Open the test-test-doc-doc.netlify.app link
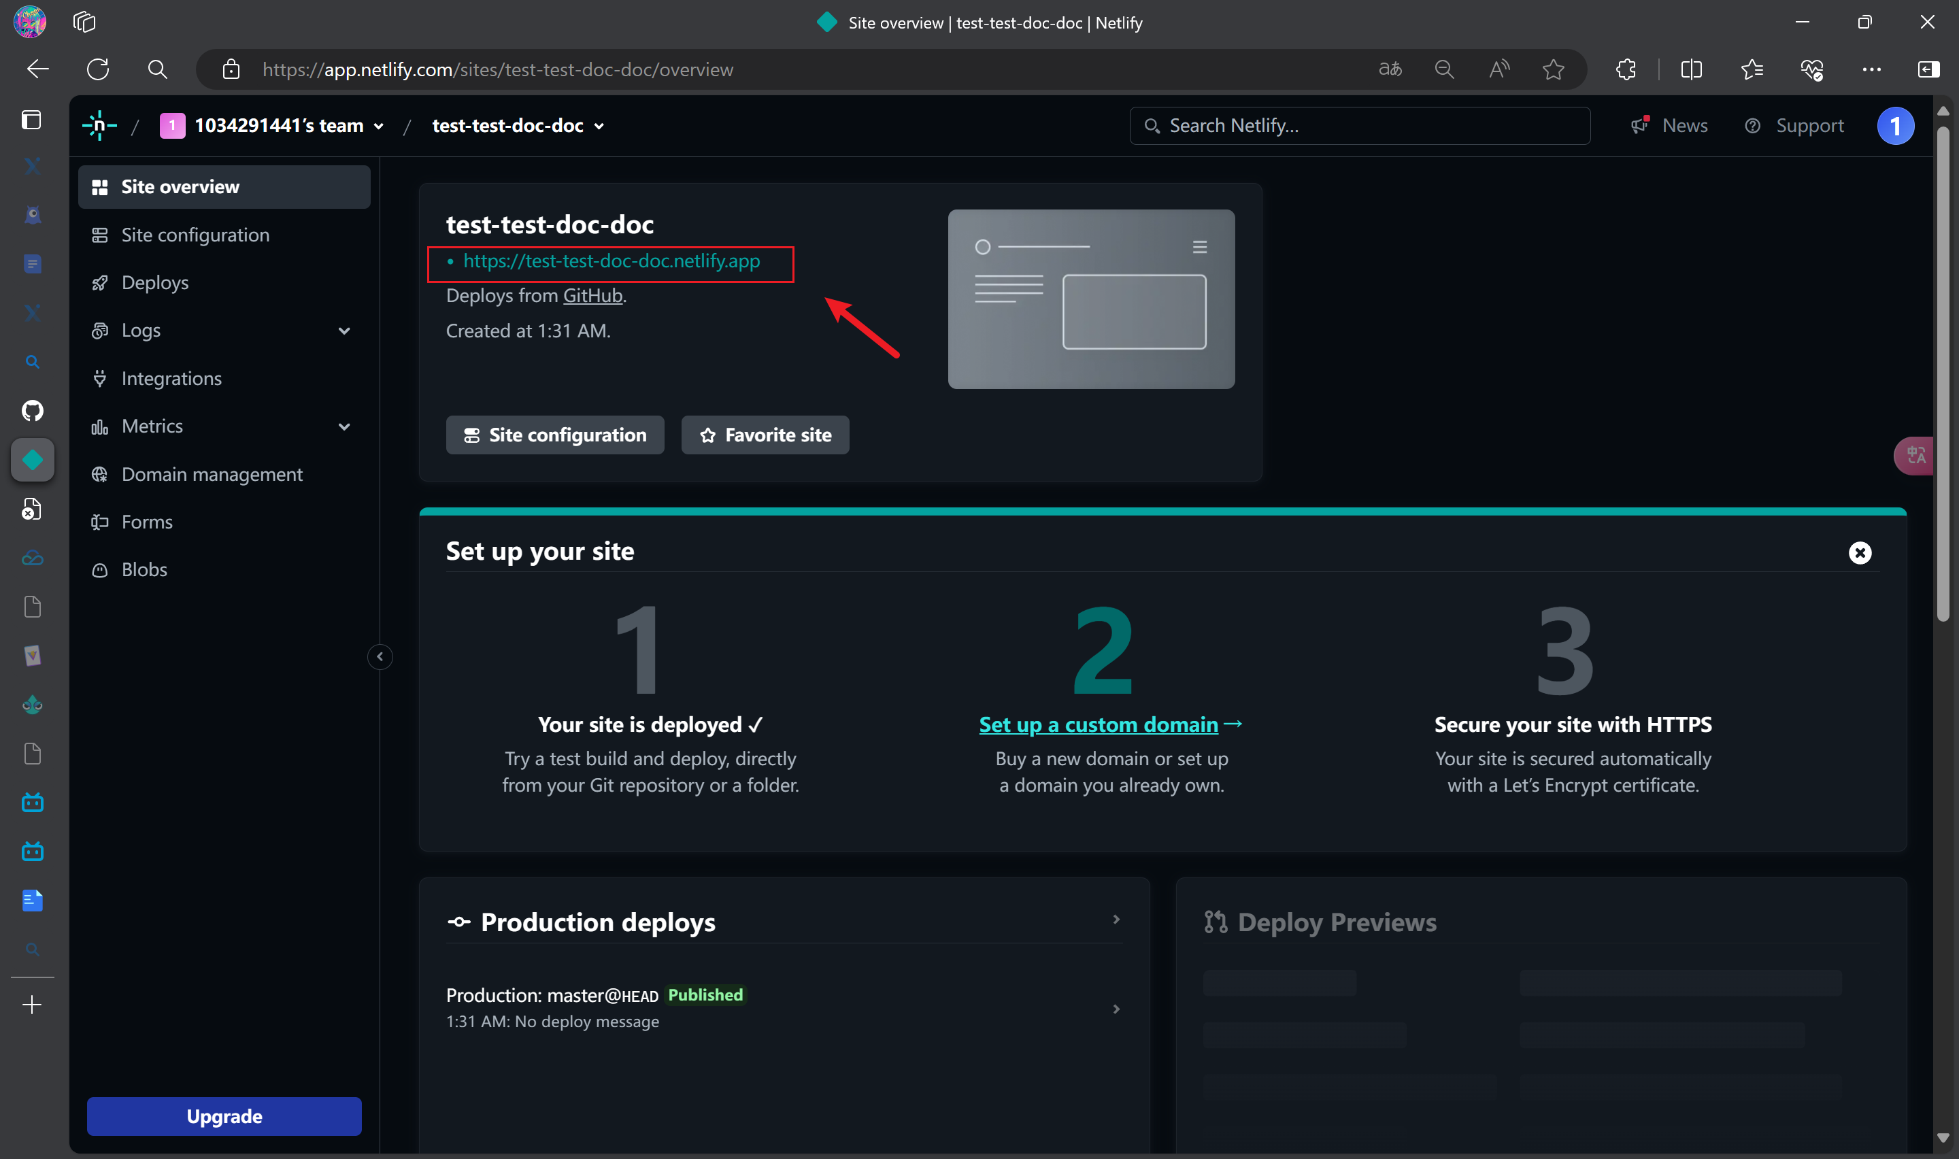This screenshot has height=1159, width=1959. click(x=611, y=262)
